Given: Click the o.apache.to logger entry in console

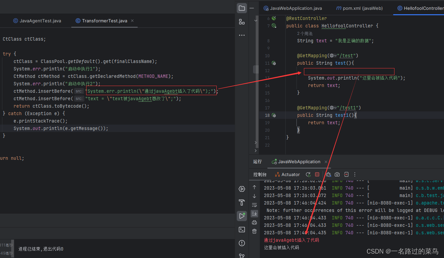Looking at the screenshot, I should click(x=430, y=203).
